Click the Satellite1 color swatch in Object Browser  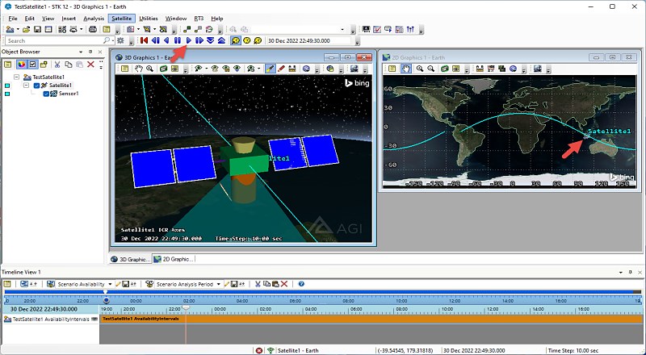point(6,86)
